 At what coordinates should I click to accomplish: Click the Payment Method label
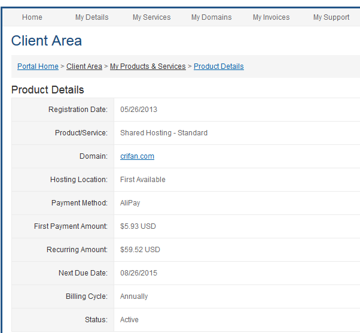[80, 203]
